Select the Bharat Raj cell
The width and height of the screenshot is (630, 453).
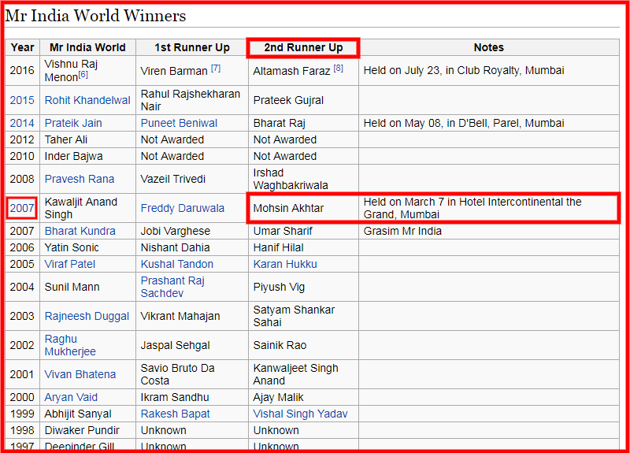[x=303, y=123]
